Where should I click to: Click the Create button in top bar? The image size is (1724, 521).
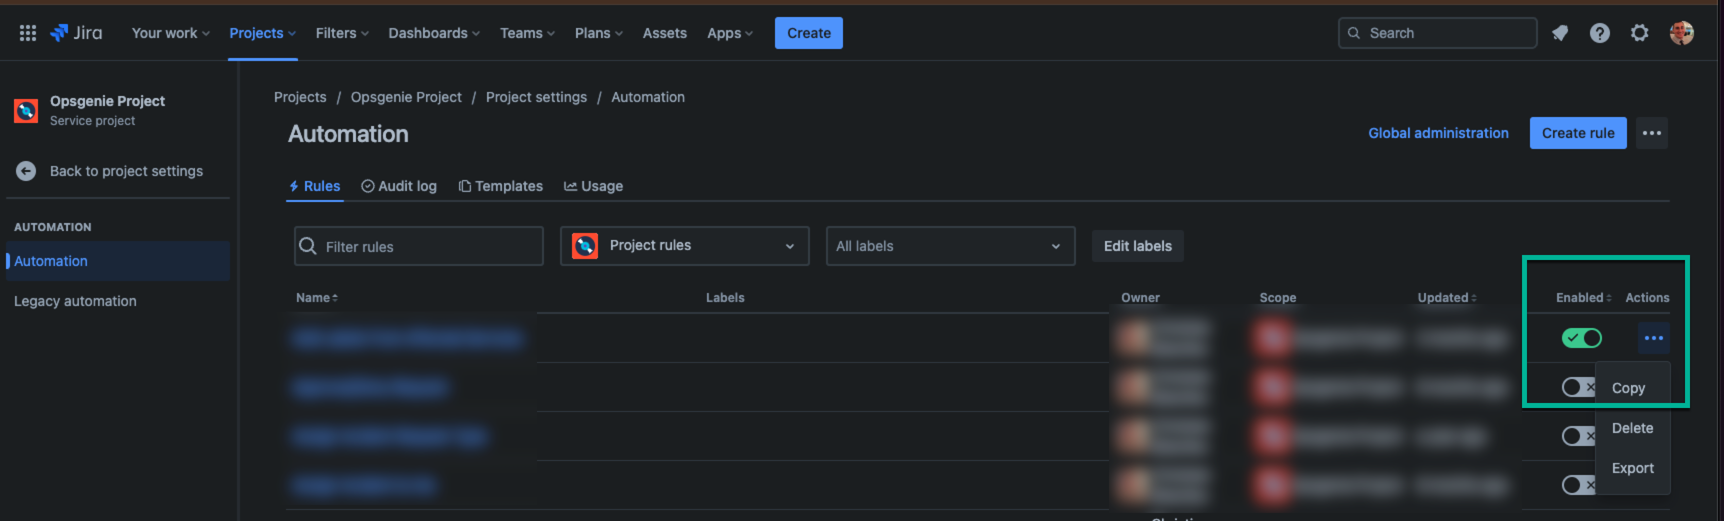click(x=808, y=33)
